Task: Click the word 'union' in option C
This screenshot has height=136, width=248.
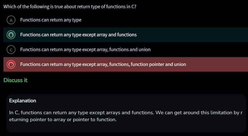Action: tap(144, 50)
